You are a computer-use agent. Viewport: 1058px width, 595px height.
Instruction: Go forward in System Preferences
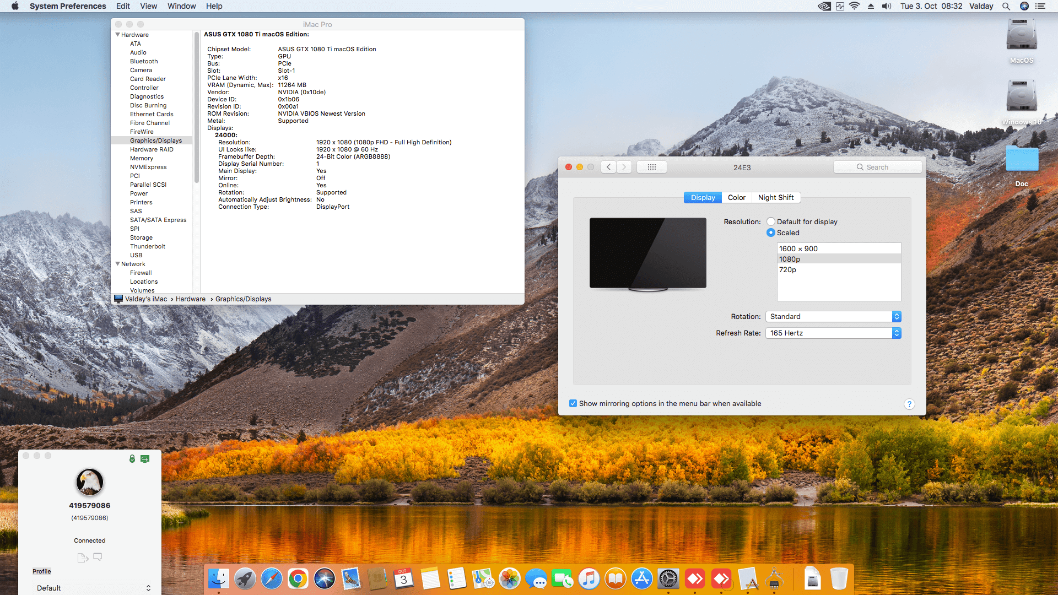[x=624, y=167]
